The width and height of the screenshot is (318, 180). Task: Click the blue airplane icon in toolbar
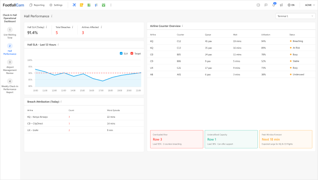click(x=74, y=5)
